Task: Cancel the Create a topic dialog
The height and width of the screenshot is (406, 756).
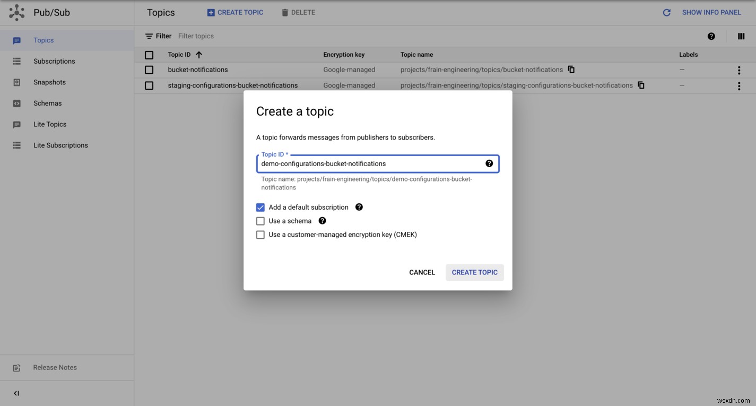Action: [x=421, y=272]
